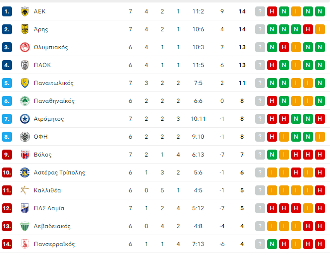Click the ΟΦΗ club badge icon
Viewport: 330px width, 255px height.
click(x=24, y=137)
